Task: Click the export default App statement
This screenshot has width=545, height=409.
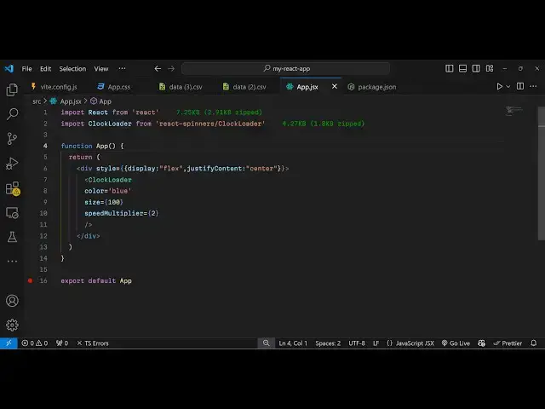Action: pyautogui.click(x=96, y=280)
